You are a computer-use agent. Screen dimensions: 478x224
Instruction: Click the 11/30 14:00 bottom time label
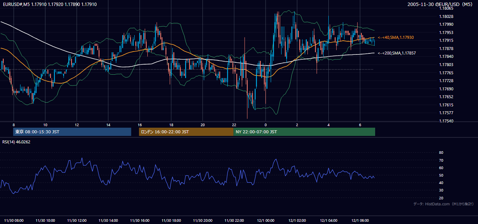[x=108, y=221]
